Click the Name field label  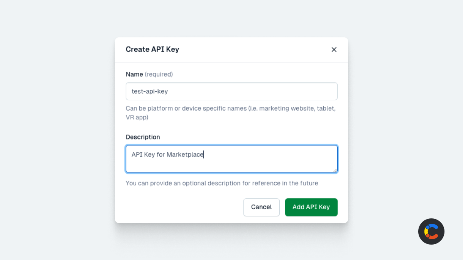[x=134, y=74]
